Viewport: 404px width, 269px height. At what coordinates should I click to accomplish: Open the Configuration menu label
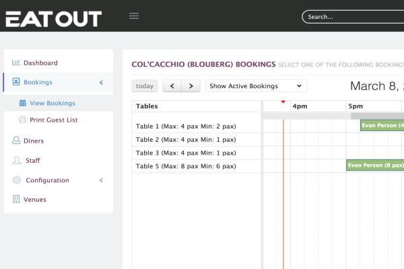click(x=47, y=180)
